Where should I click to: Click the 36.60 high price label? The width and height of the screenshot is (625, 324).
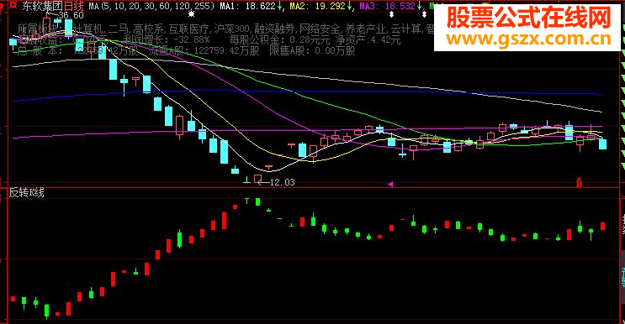[71, 15]
